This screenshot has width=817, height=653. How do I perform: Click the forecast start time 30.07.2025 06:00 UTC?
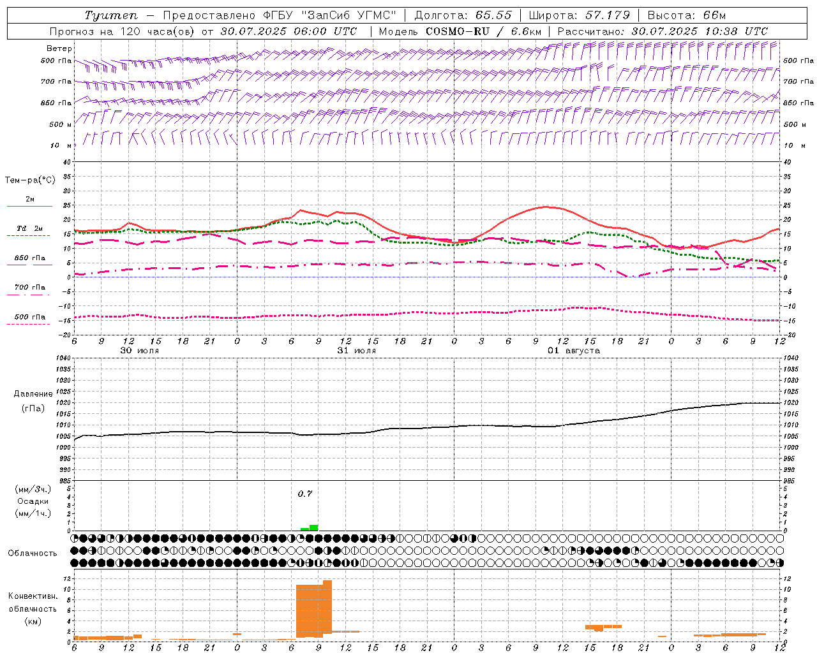(x=289, y=31)
